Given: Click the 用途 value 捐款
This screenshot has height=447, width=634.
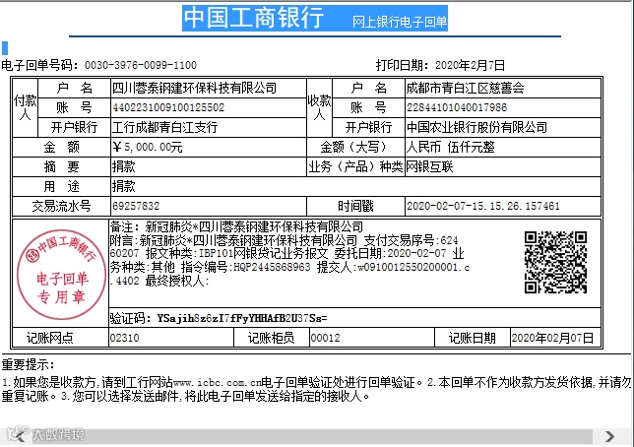Looking at the screenshot, I should coord(124,186).
